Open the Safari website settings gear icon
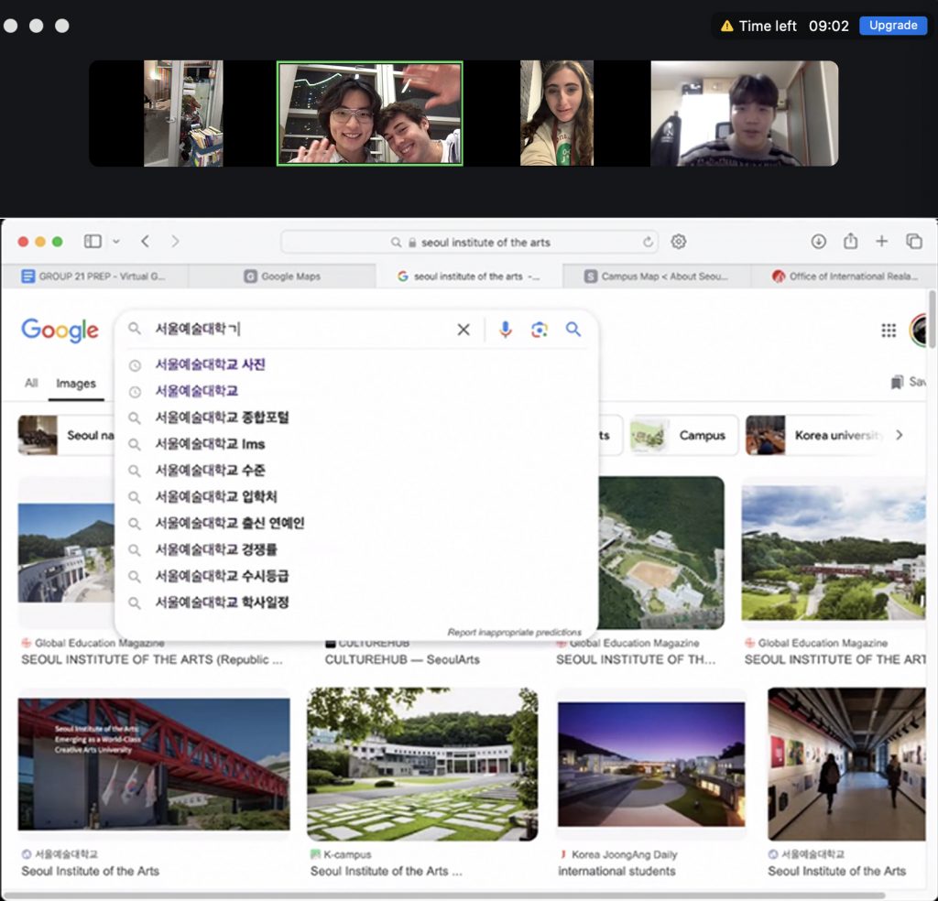Viewport: 938px width, 901px height. click(679, 242)
